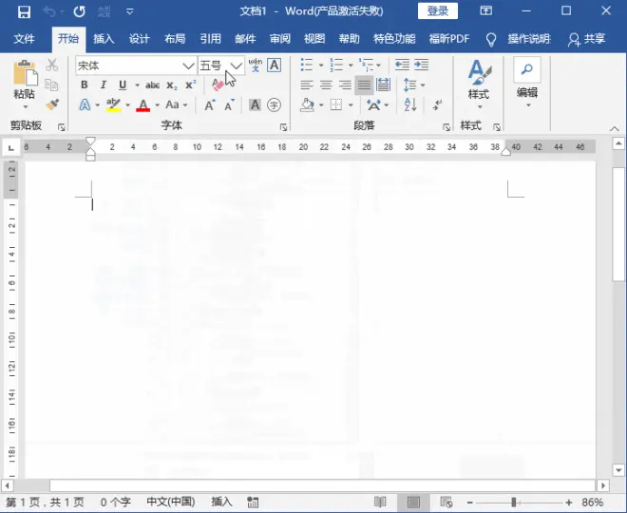This screenshot has width=627, height=513.
Task: Click the 共享 share button
Action: (586, 39)
